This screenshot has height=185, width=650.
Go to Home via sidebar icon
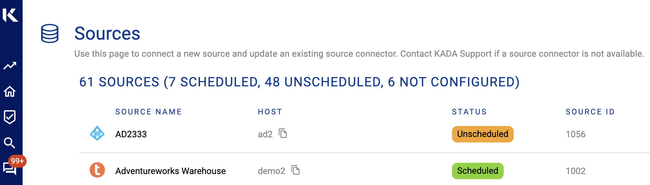pyautogui.click(x=10, y=92)
